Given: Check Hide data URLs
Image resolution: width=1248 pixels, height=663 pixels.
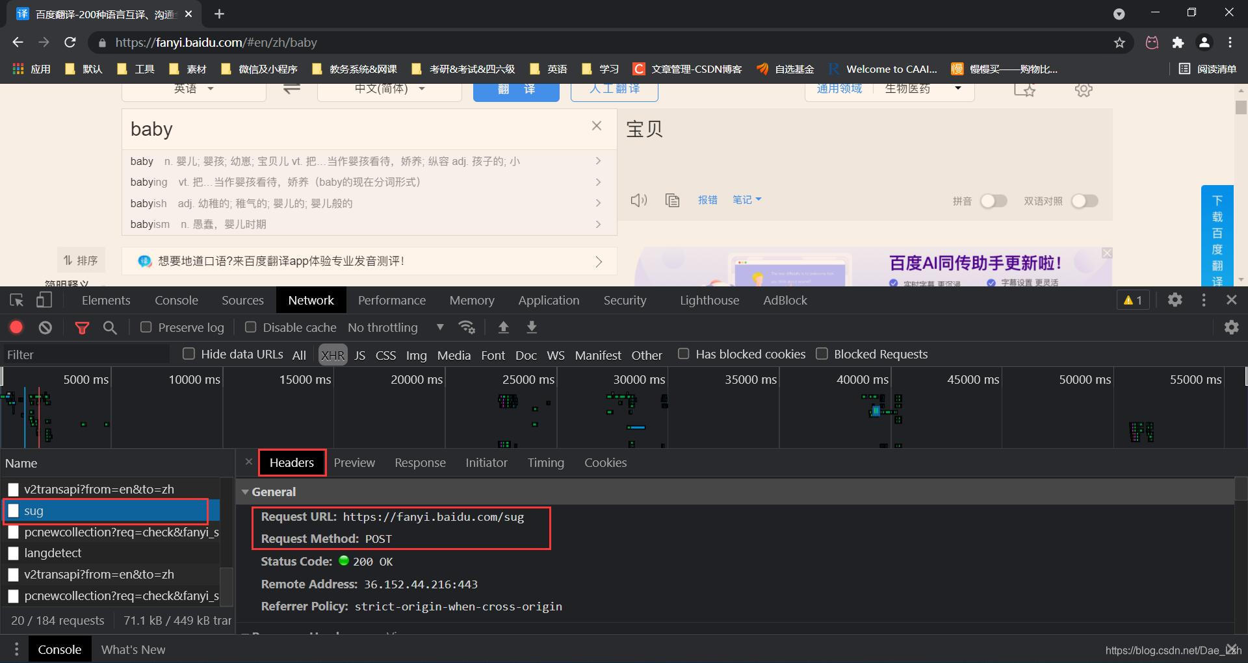Looking at the screenshot, I should coord(188,354).
